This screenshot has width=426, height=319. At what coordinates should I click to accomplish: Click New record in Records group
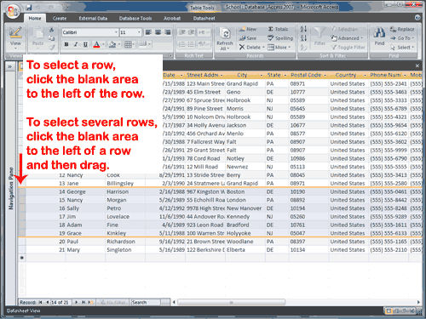[247, 29]
